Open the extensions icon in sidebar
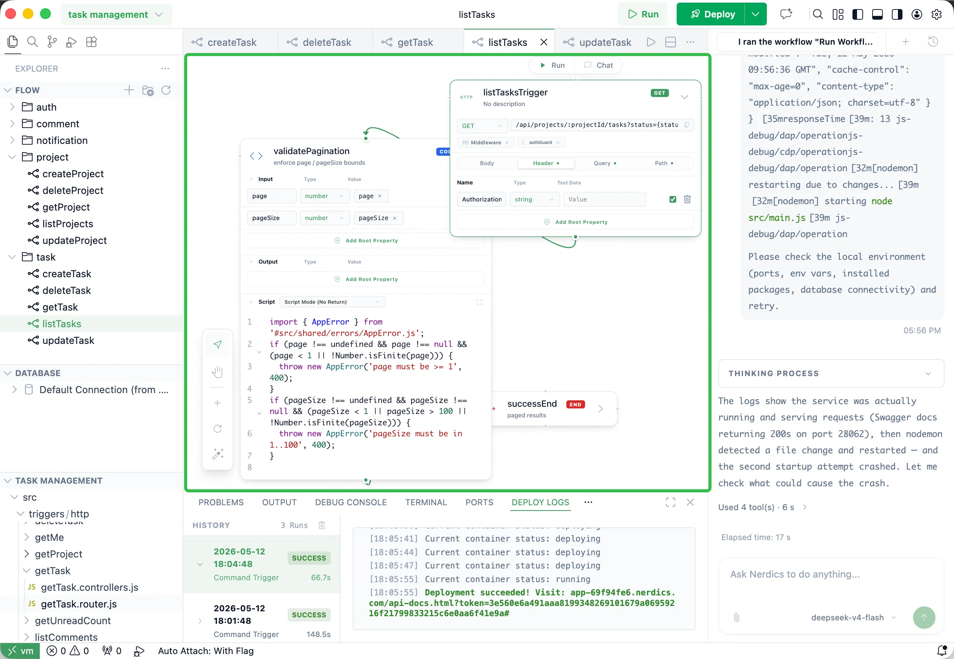This screenshot has height=659, width=954. click(91, 42)
